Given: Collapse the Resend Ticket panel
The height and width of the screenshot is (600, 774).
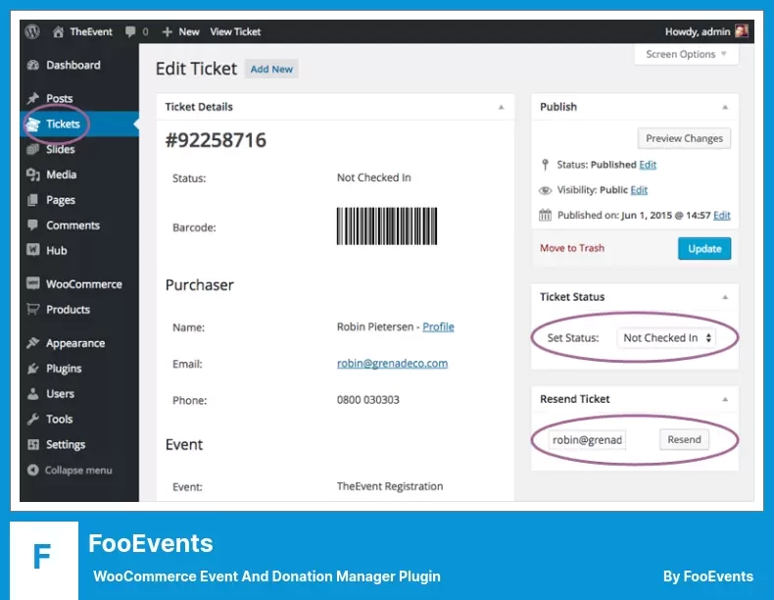Looking at the screenshot, I should coord(725,399).
